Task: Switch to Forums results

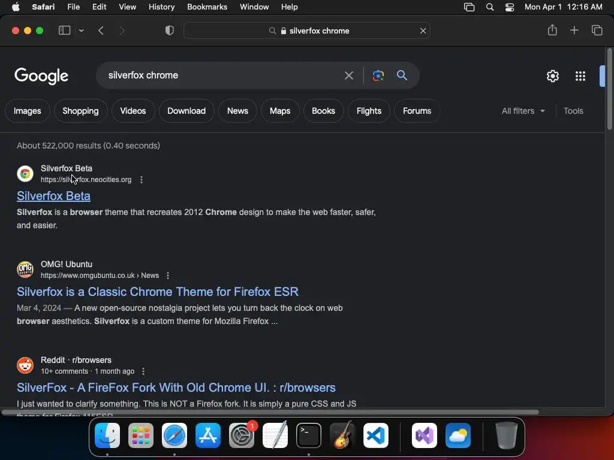Action: (x=417, y=111)
